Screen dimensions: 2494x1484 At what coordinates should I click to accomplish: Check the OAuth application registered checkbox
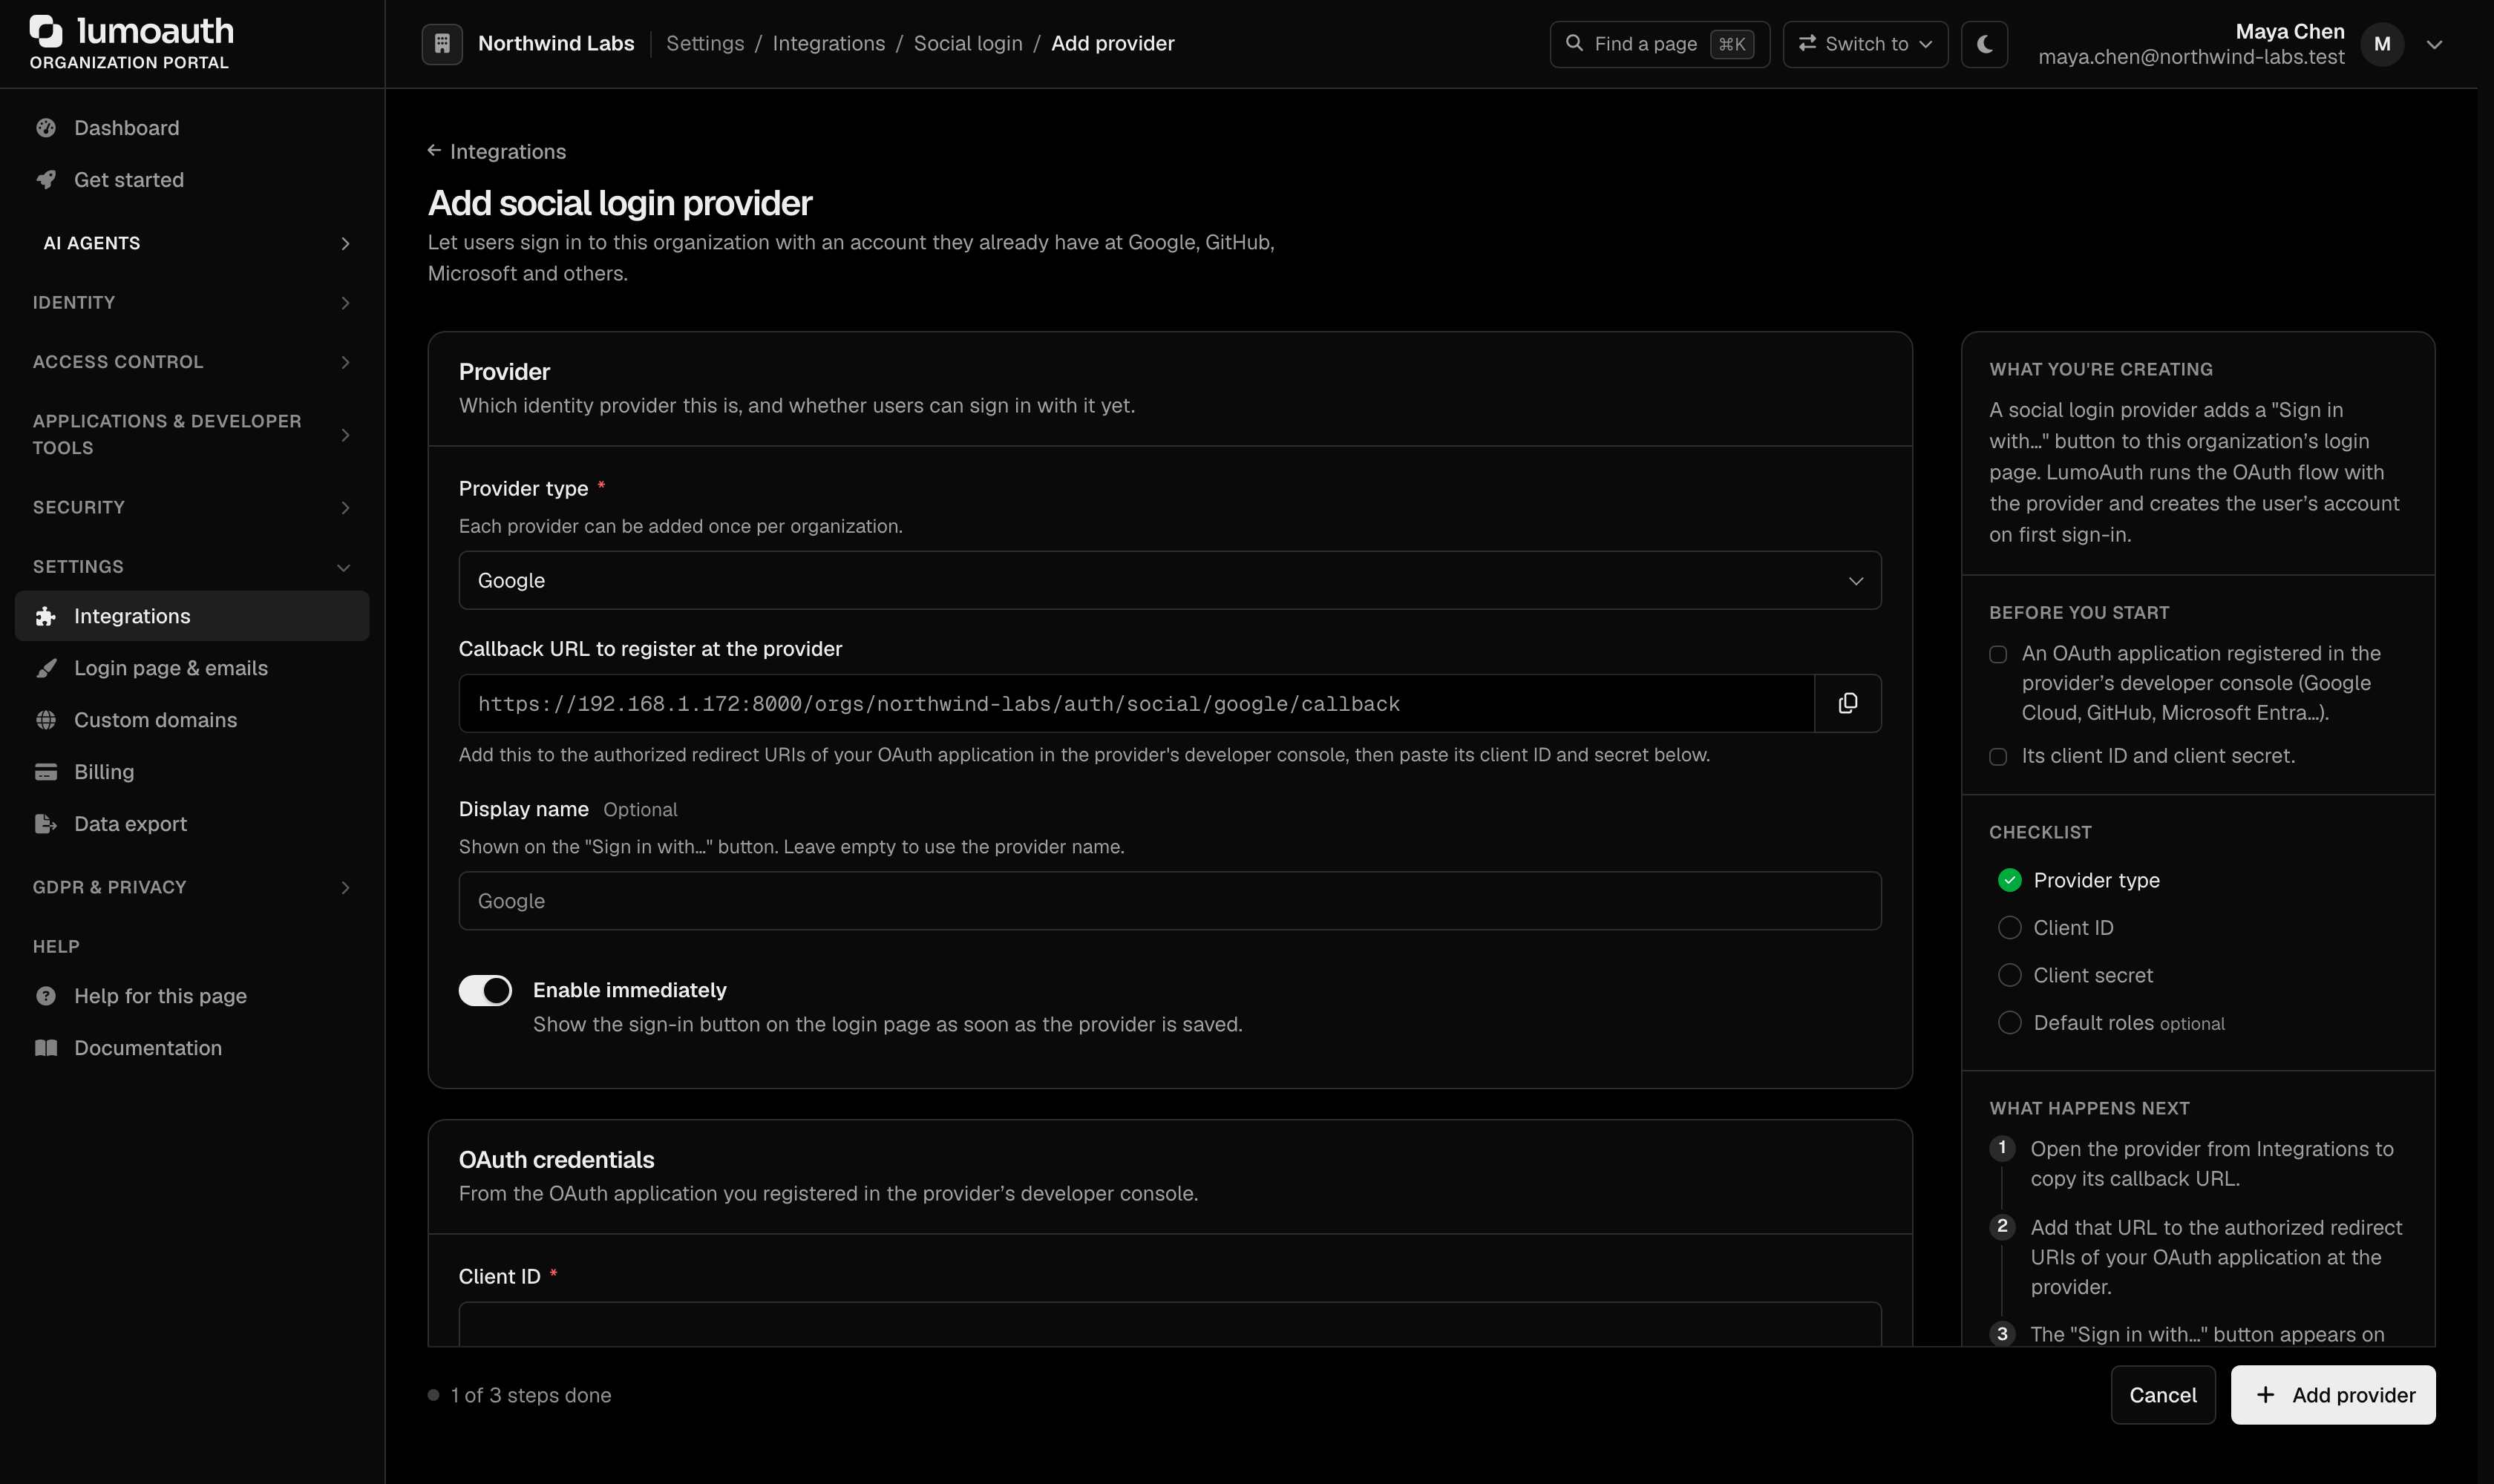[x=1998, y=654]
